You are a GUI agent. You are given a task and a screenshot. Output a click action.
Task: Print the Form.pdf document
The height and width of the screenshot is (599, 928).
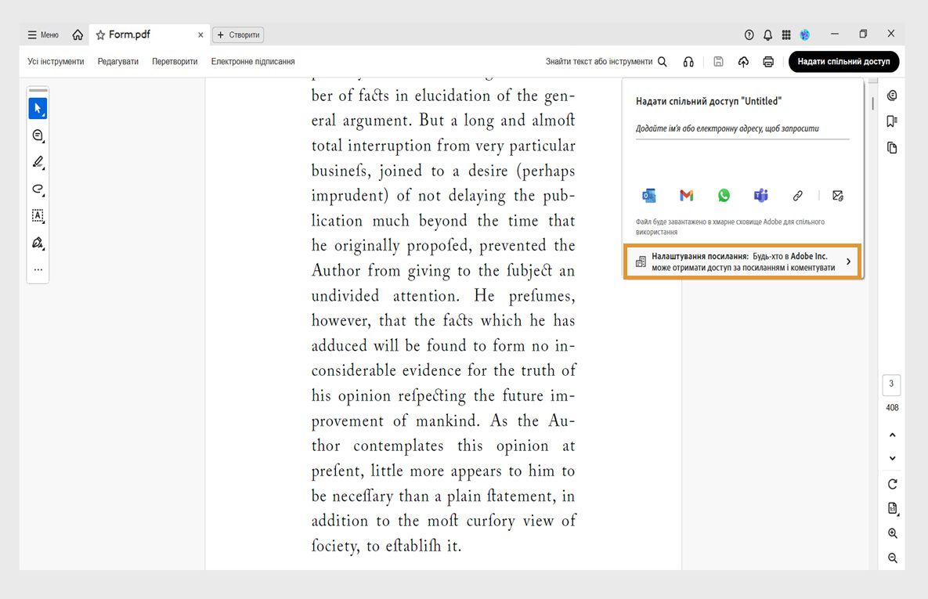(768, 61)
